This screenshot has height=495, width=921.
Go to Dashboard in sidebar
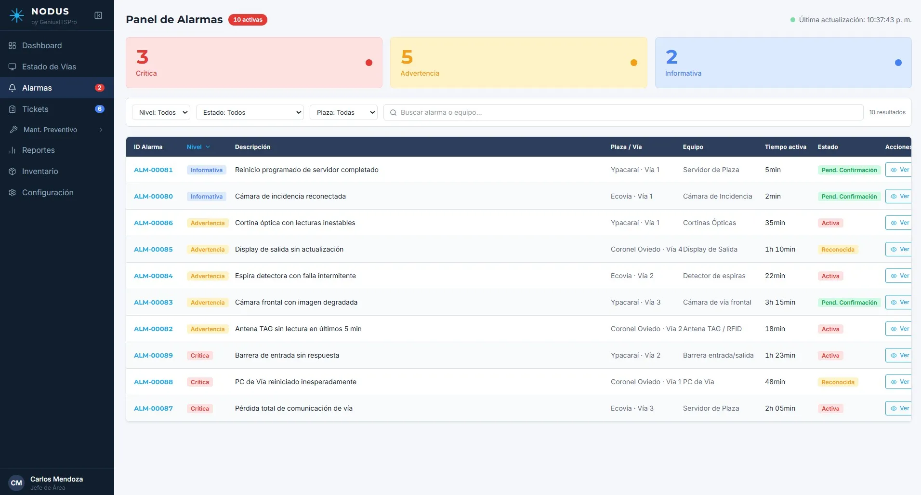(x=57, y=45)
